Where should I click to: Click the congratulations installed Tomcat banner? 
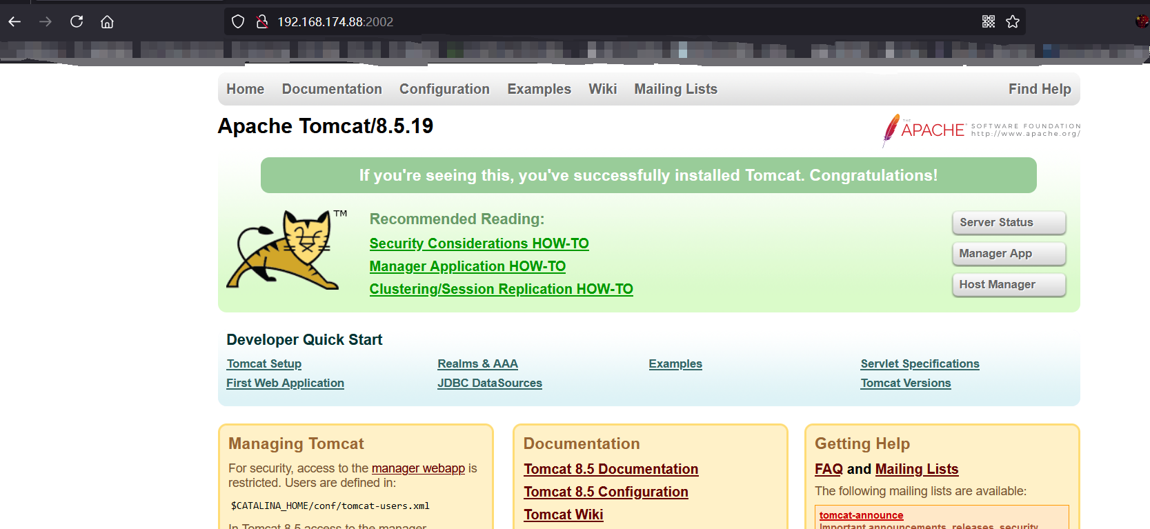click(x=648, y=175)
